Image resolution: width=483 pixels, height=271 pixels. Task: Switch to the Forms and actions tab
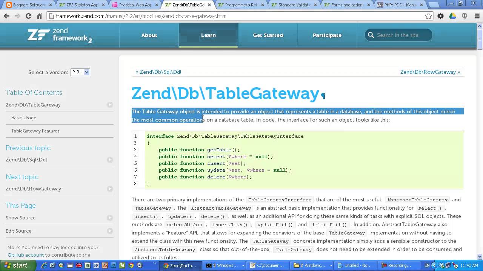[347, 5]
